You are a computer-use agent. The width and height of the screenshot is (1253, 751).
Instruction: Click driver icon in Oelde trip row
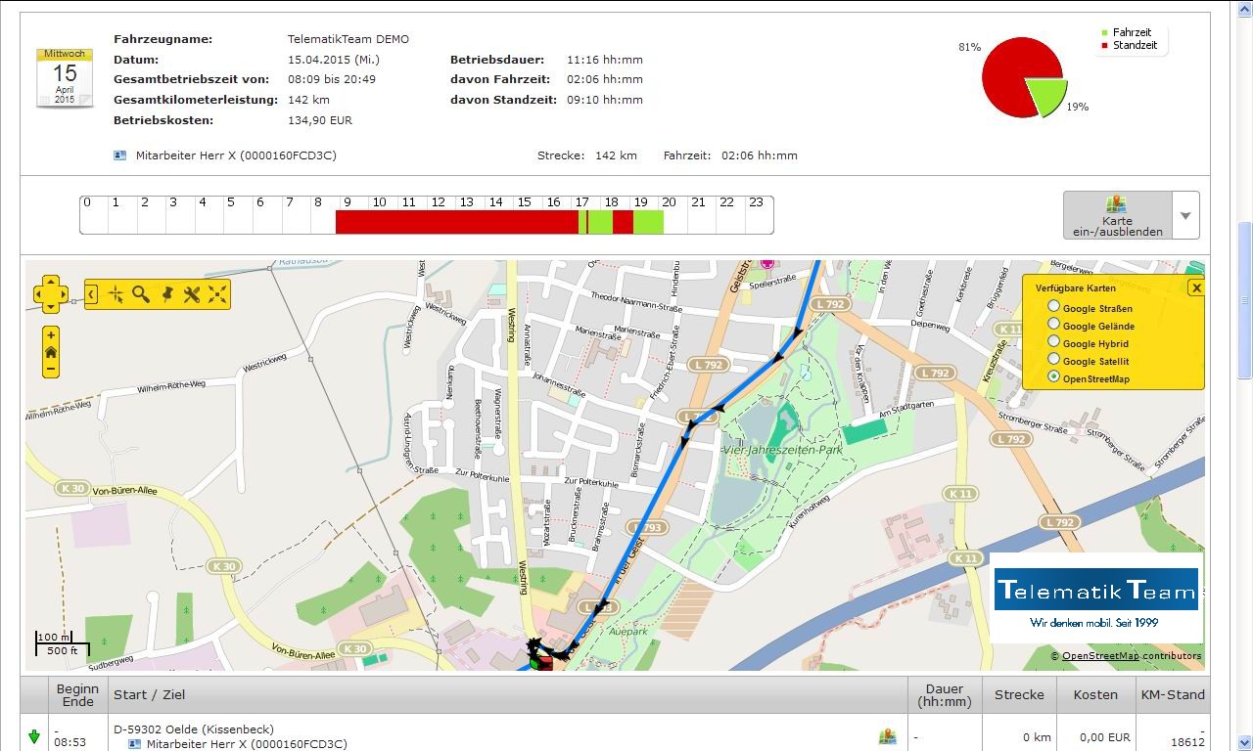point(136,744)
